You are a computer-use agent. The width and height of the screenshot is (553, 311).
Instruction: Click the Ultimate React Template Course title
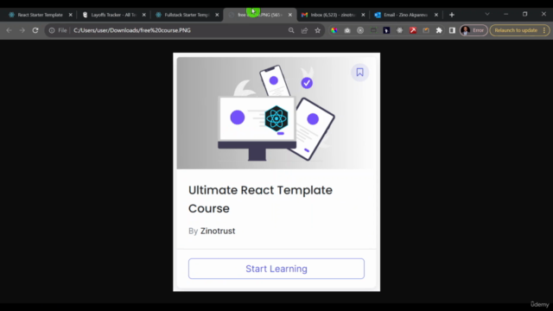coord(260,200)
